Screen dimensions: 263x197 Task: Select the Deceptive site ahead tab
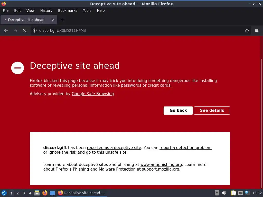coord(29,20)
